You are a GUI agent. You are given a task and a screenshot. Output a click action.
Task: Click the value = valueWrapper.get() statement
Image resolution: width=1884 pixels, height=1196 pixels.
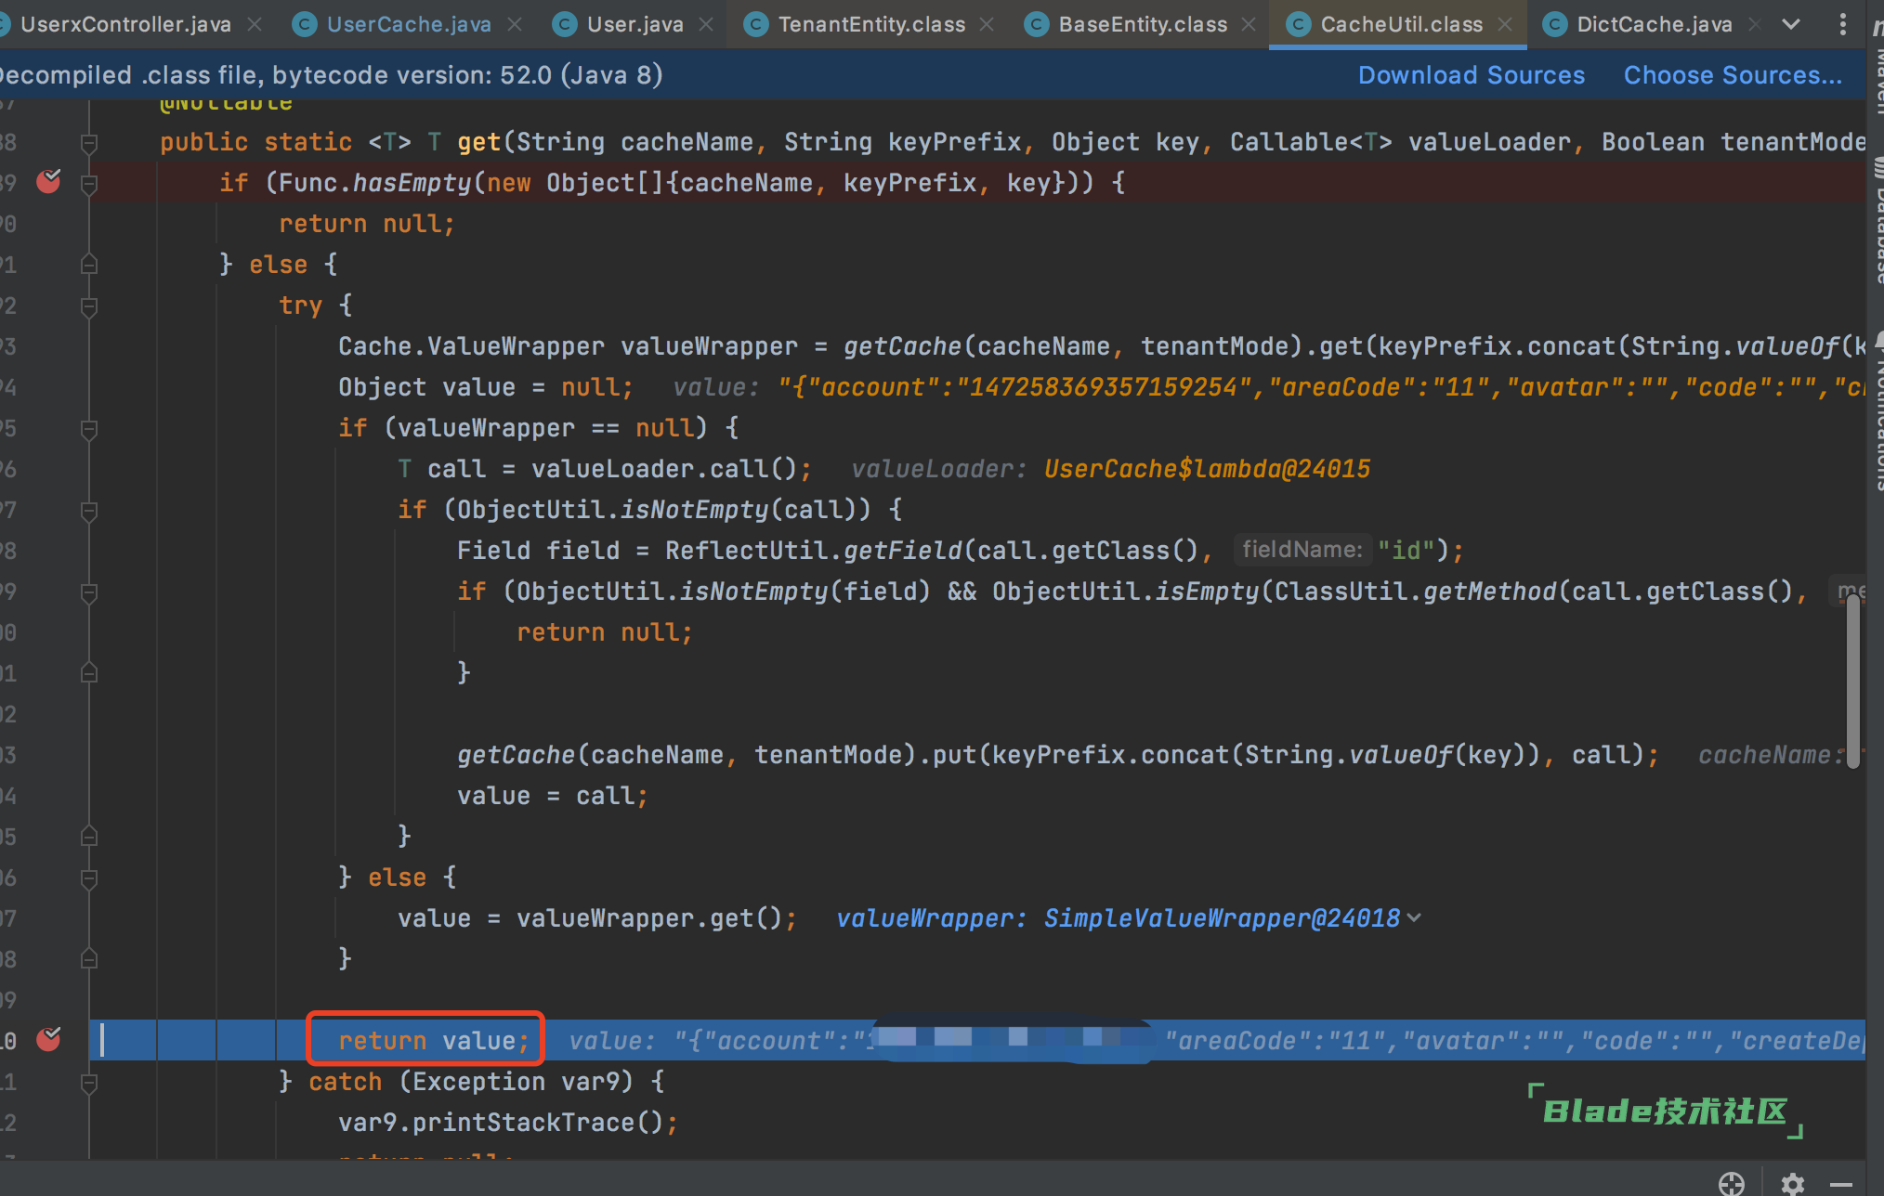click(597, 918)
